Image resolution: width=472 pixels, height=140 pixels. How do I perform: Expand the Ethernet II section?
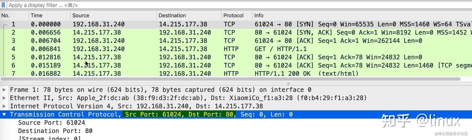pos(4,98)
